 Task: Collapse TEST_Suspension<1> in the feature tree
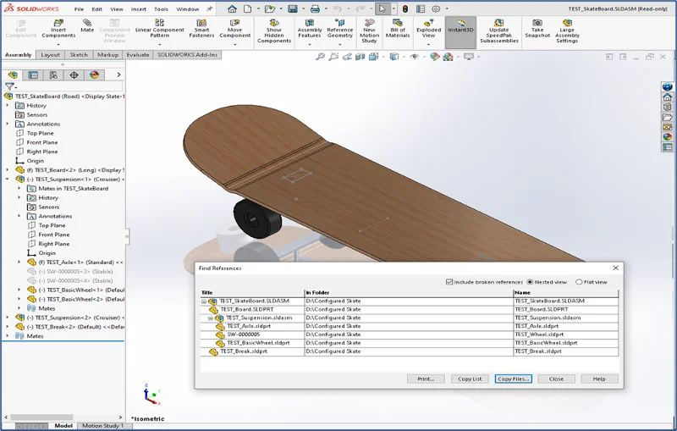point(8,180)
